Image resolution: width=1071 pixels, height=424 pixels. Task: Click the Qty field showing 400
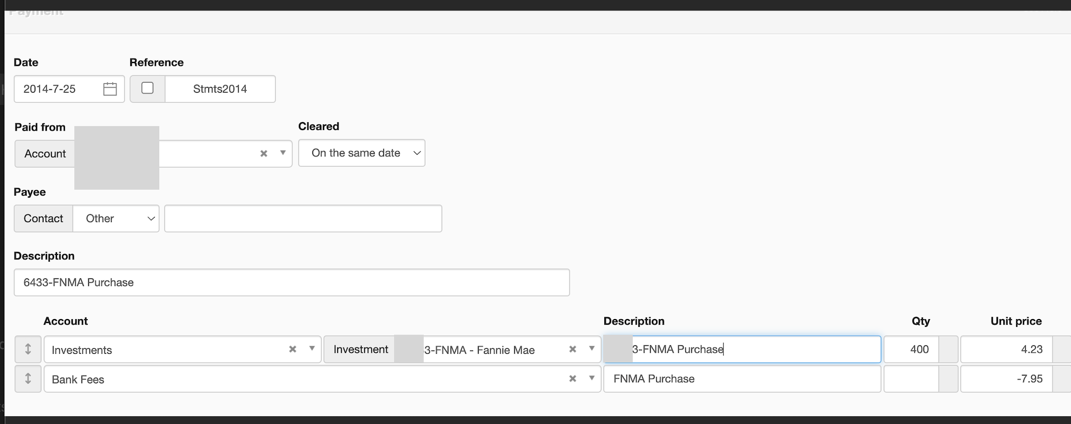pos(911,350)
